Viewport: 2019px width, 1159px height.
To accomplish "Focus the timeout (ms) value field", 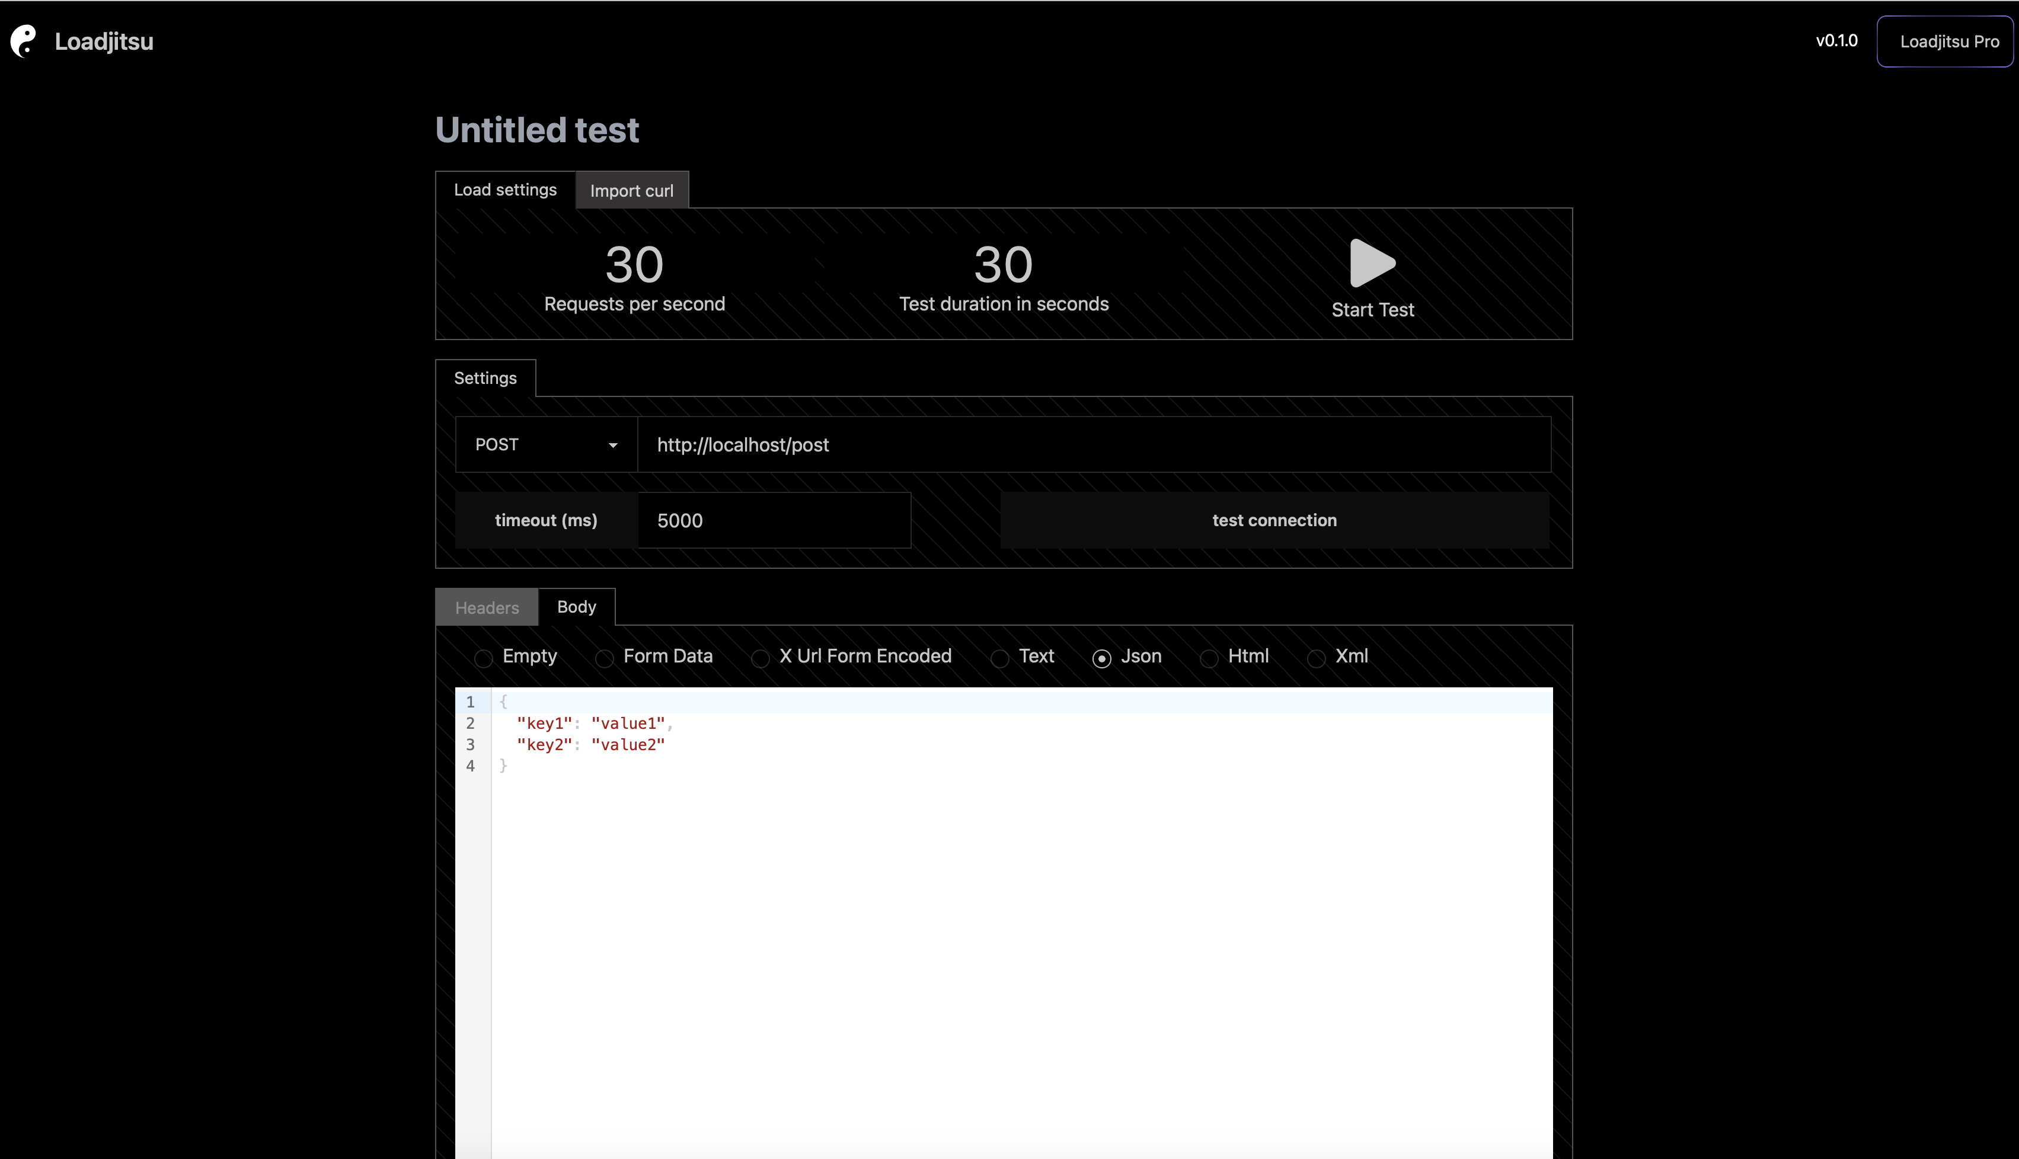I will pyautogui.click(x=773, y=521).
